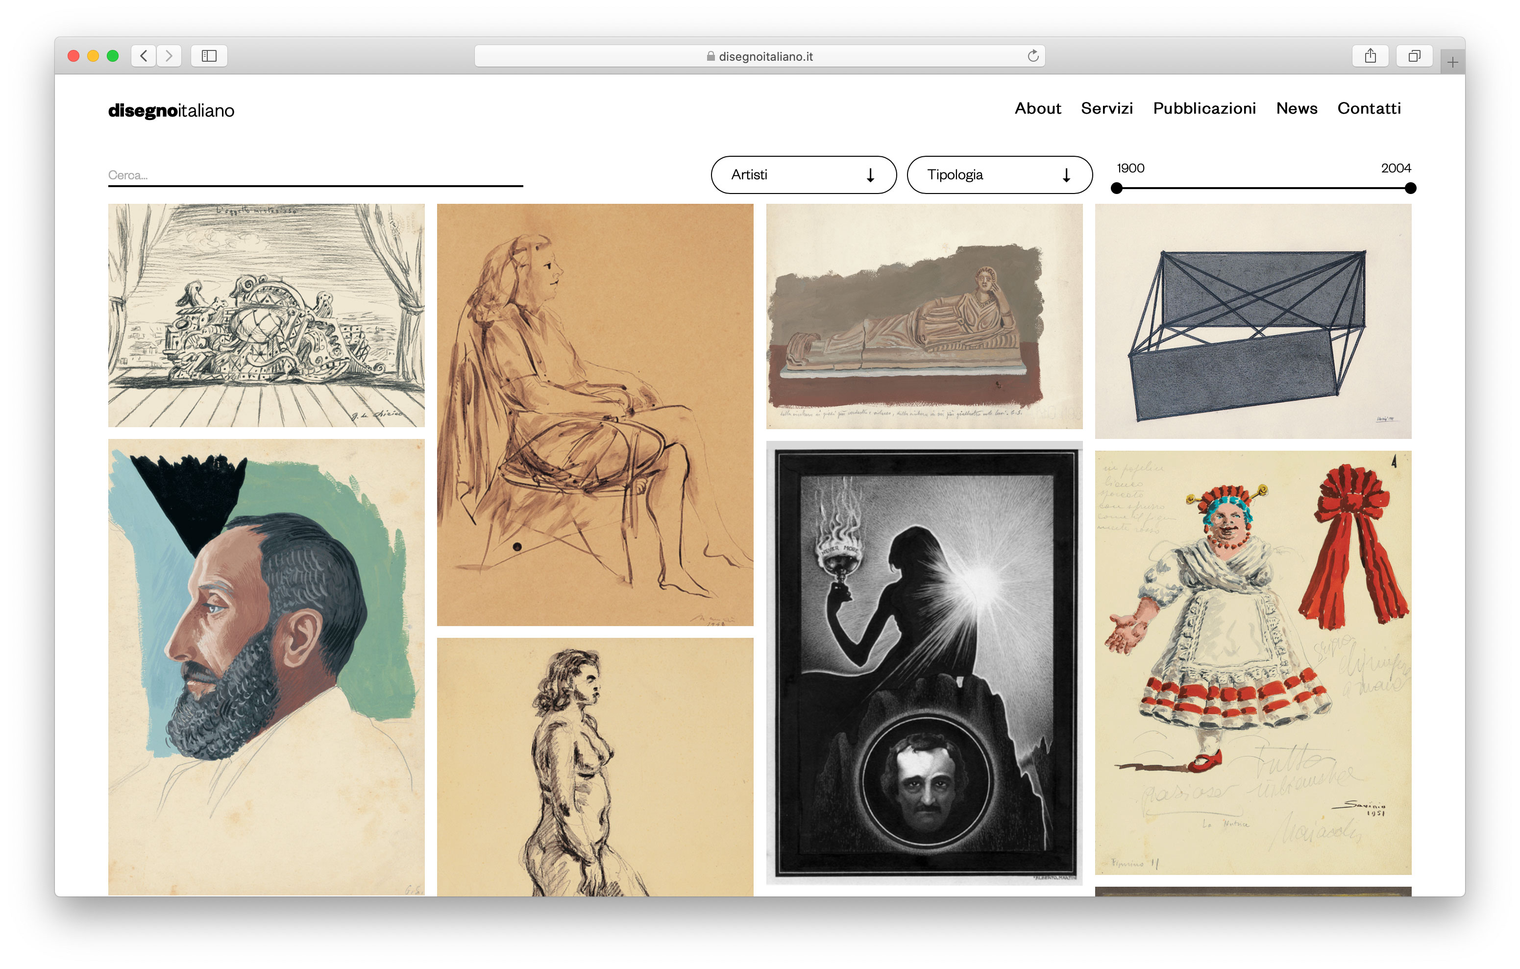Image resolution: width=1520 pixels, height=969 pixels.
Task: Close the window with red button
Action: pyautogui.click(x=73, y=55)
